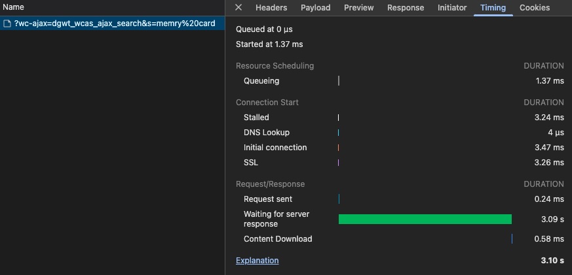Click the green Waiting for server response bar
This screenshot has width=572, height=275.
[x=425, y=219]
